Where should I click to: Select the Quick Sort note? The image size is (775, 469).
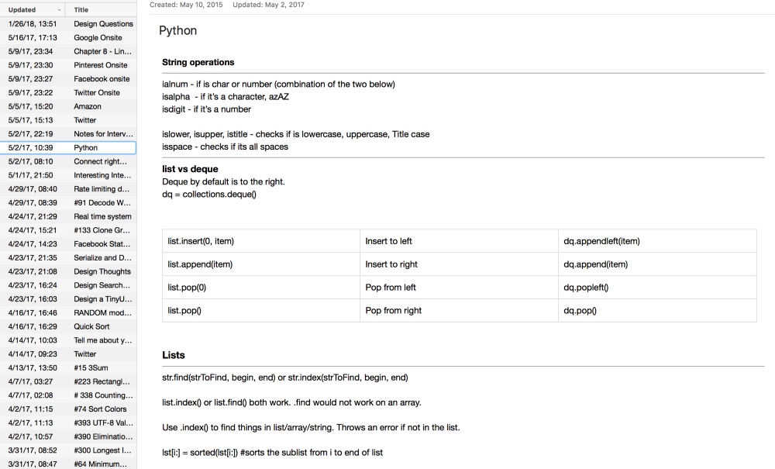click(x=91, y=326)
